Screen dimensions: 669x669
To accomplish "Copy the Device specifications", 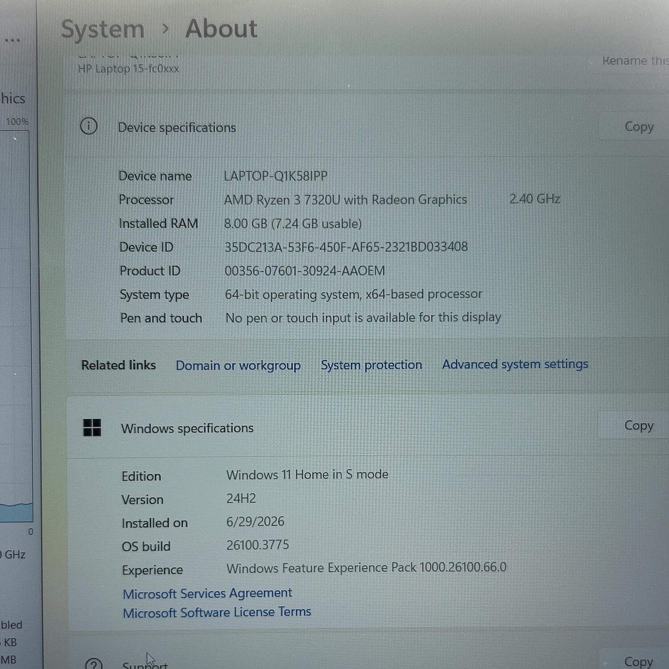I will point(638,127).
